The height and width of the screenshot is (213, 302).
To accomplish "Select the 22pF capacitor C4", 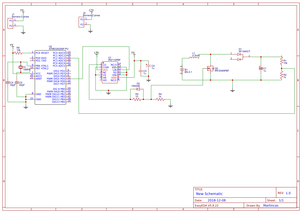I will coord(8,82).
